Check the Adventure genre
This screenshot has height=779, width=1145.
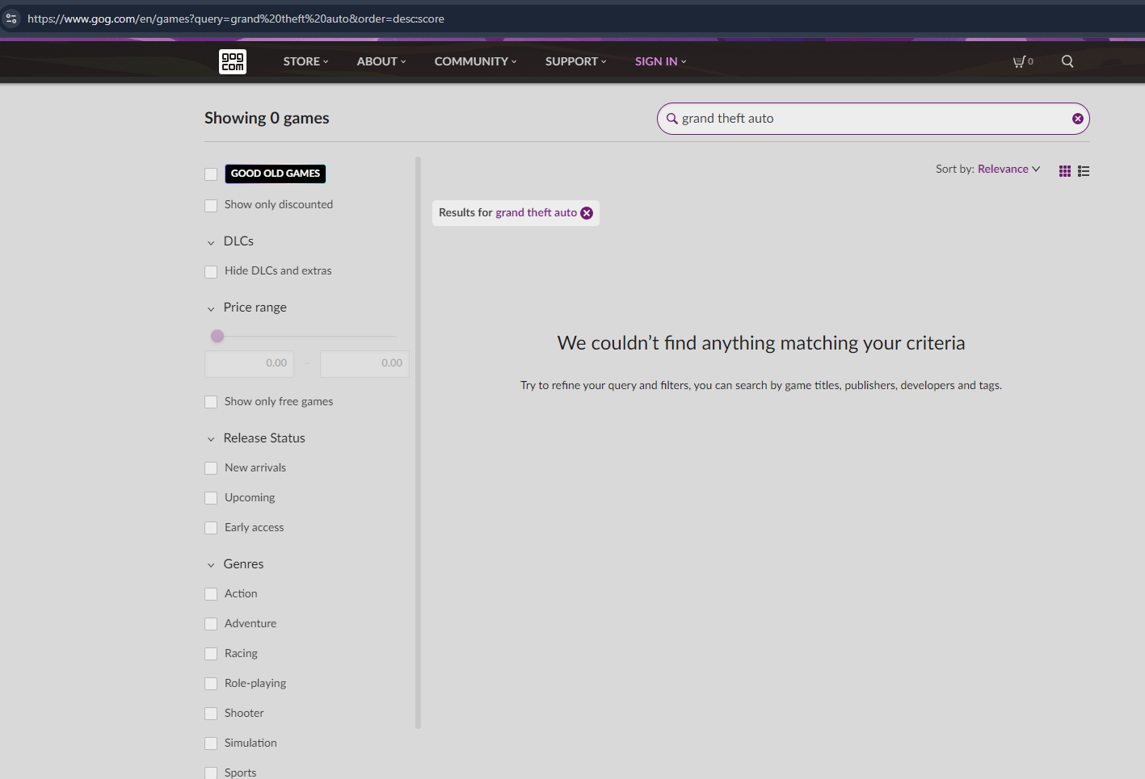[x=211, y=624]
